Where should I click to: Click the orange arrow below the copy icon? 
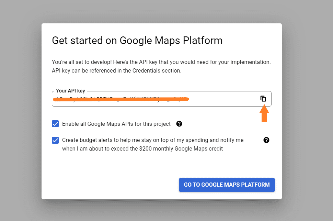pyautogui.click(x=264, y=113)
